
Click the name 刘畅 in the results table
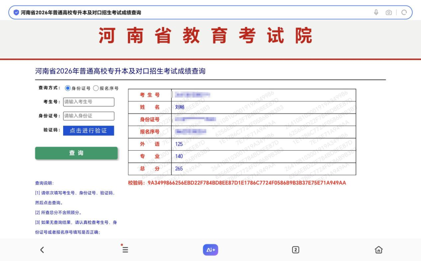point(180,107)
